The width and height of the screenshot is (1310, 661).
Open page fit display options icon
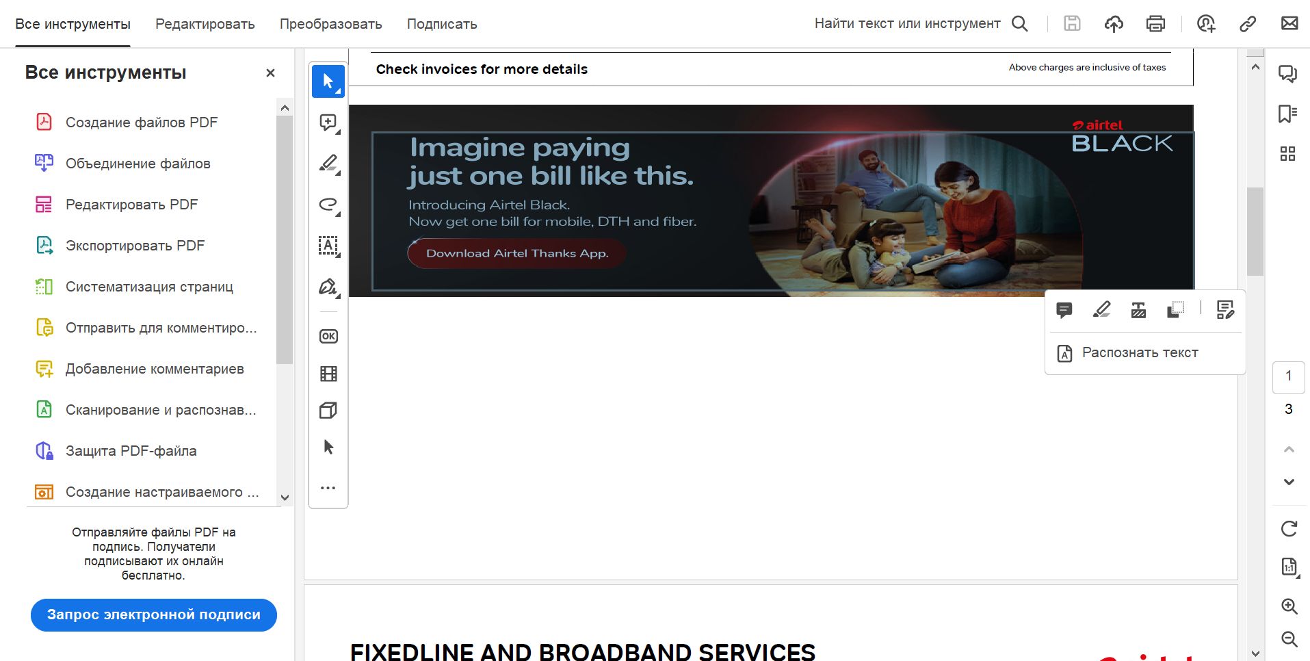click(x=1289, y=567)
